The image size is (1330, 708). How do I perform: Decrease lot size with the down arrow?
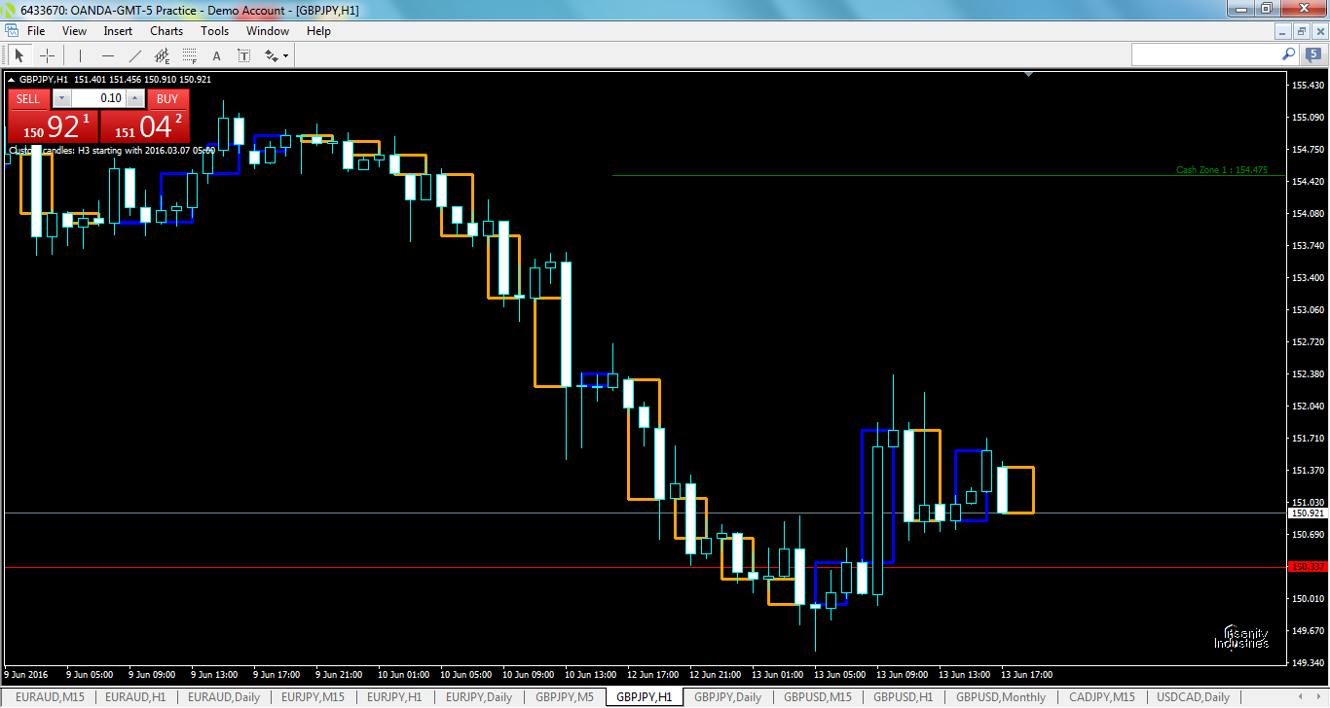pos(61,98)
